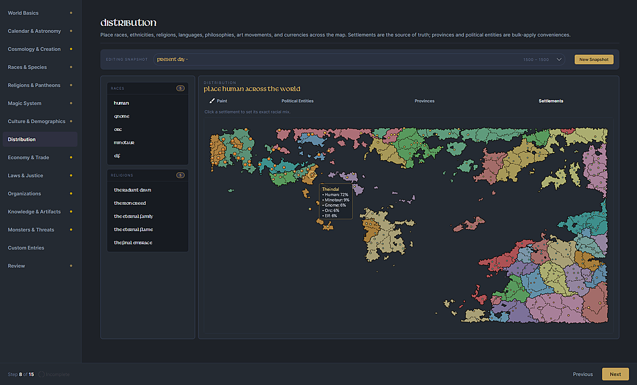637x385 pixels.
Task: Click the present day snapshot field
Action: tap(359, 59)
